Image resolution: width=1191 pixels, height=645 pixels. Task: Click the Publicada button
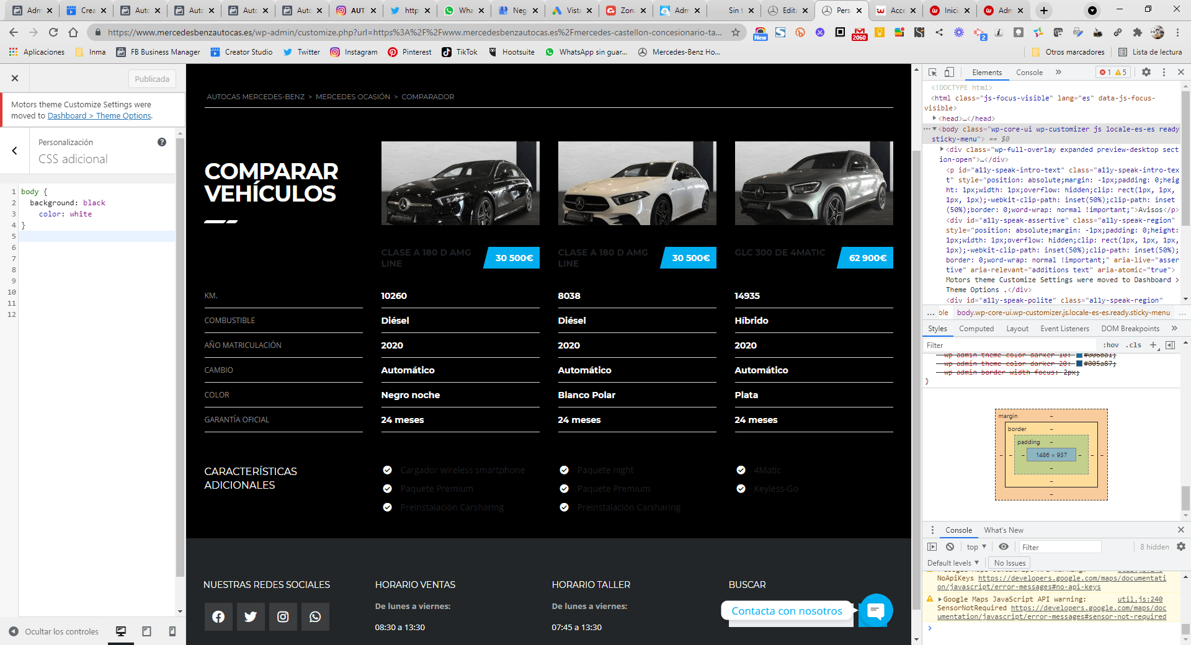pos(152,79)
